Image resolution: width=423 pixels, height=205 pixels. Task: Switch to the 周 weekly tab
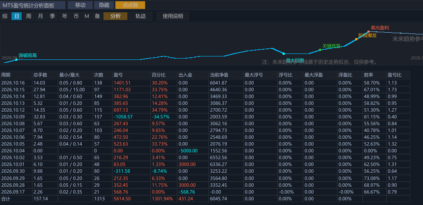pyautogui.click(x=28, y=16)
